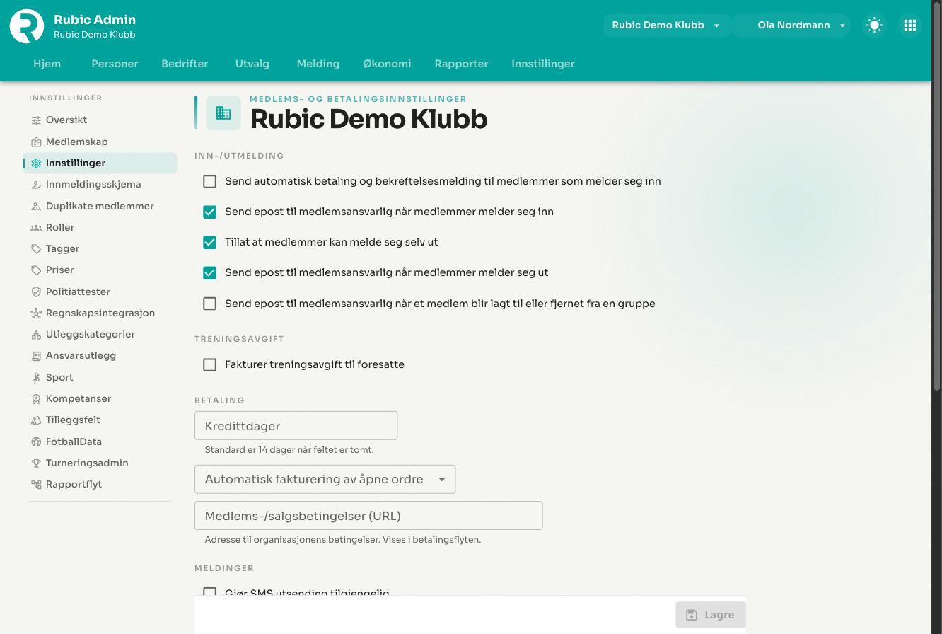The height and width of the screenshot is (634, 942).
Task: Open the Personer menu
Action: point(115,64)
